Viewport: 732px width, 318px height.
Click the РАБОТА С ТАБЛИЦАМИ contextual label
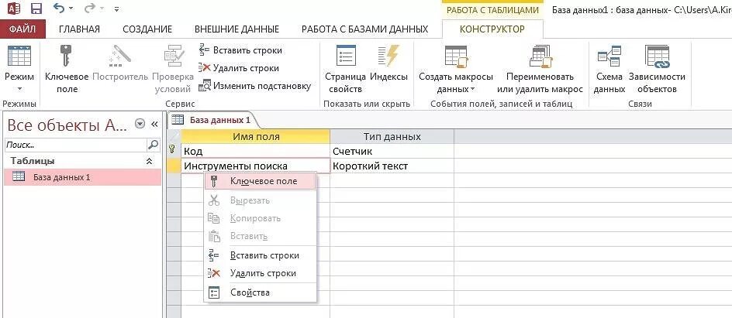click(x=492, y=10)
